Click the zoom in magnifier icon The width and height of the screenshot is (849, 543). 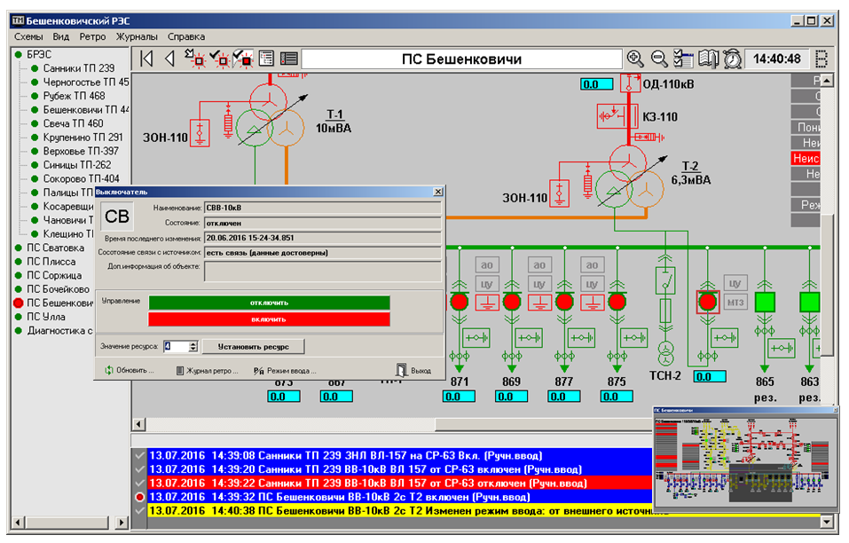click(635, 59)
